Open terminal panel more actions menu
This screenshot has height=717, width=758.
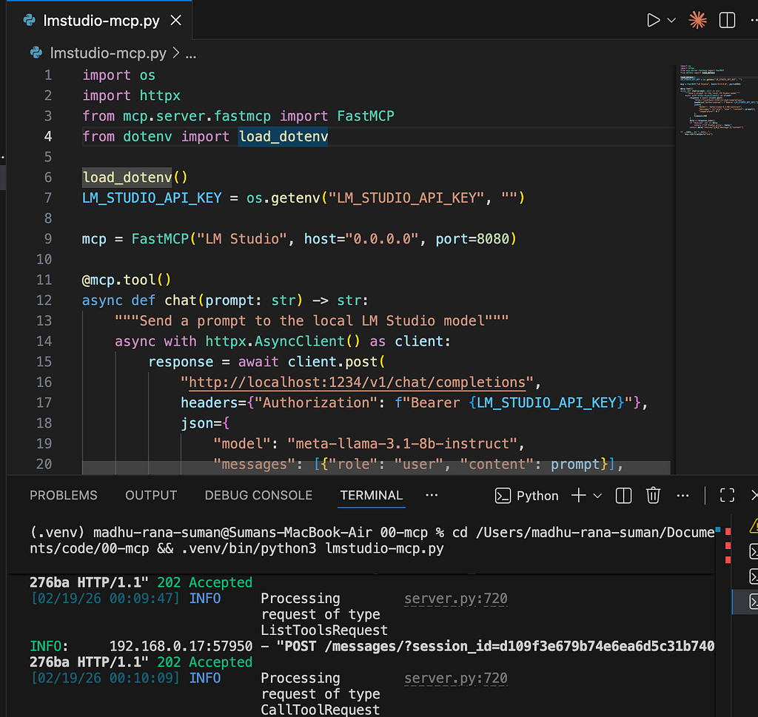pos(682,495)
